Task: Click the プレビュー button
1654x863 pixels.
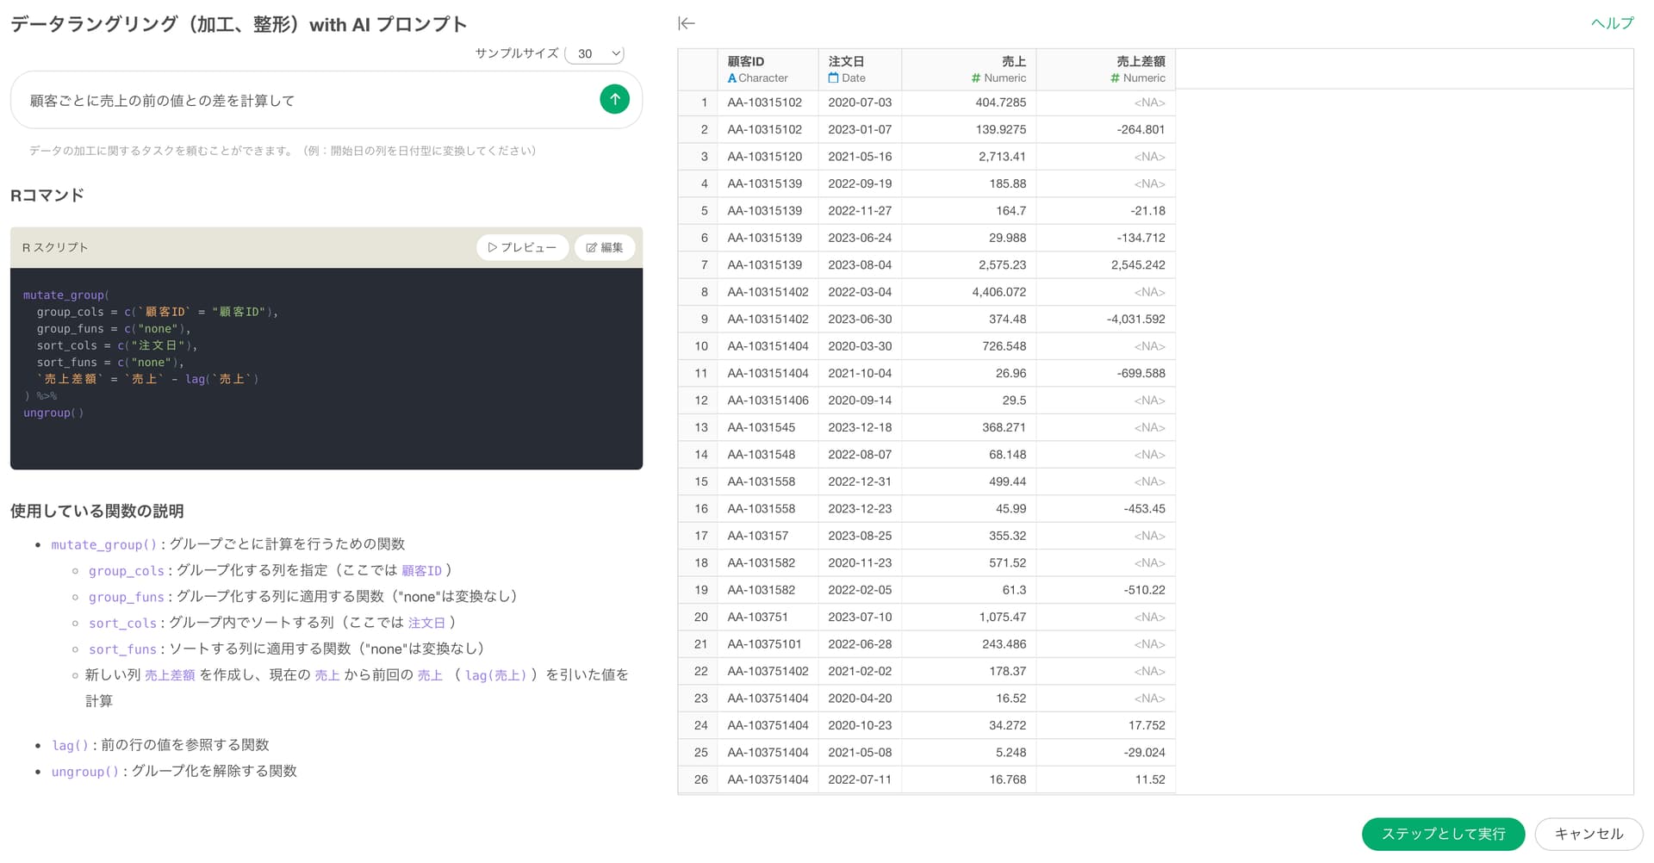Action: click(x=522, y=247)
